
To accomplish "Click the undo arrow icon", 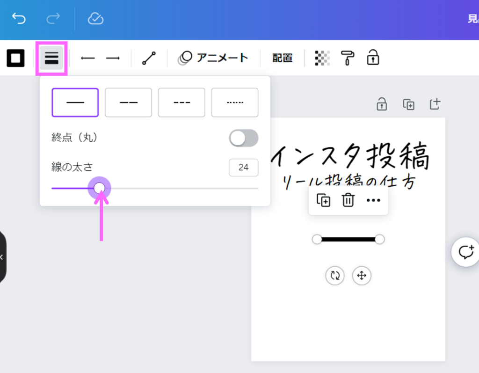I will [19, 19].
